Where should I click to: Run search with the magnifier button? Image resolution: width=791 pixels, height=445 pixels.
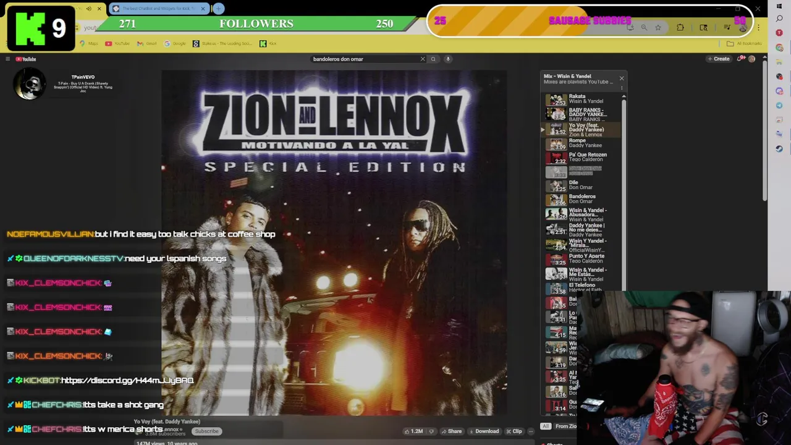click(433, 59)
